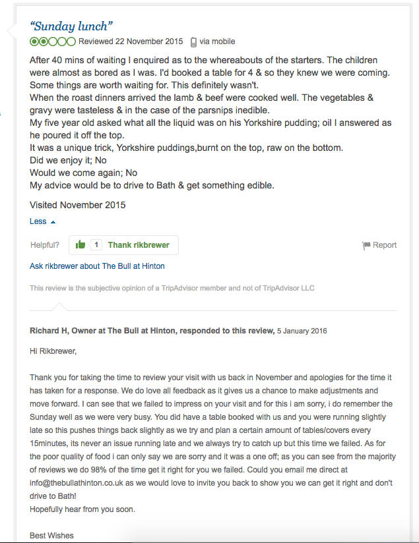Image resolution: width=419 pixels, height=543 pixels.
Task: Open the "Sunday lunch" review title
Action: (x=71, y=26)
